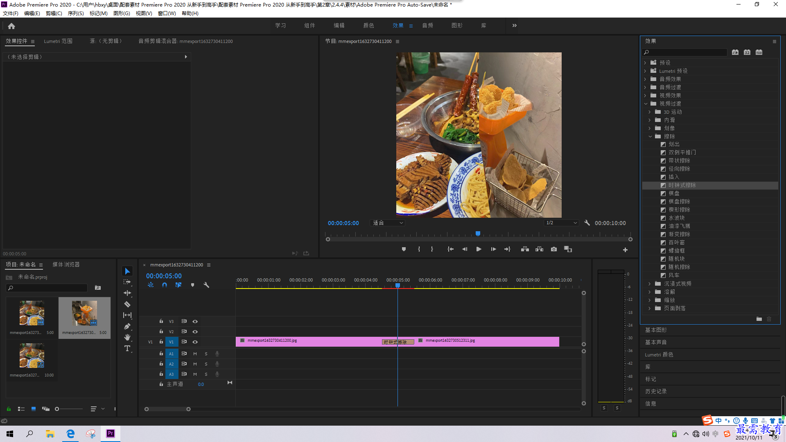The image size is (786, 442).
Task: Open the 窗口(W) menu
Action: pos(167,14)
